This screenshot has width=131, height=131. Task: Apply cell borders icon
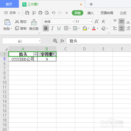(66, 28)
